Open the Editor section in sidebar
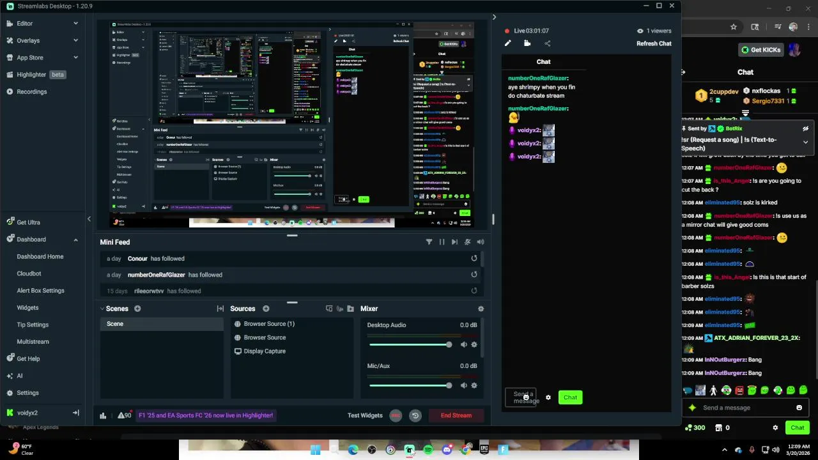The height and width of the screenshot is (460, 818). [x=25, y=24]
